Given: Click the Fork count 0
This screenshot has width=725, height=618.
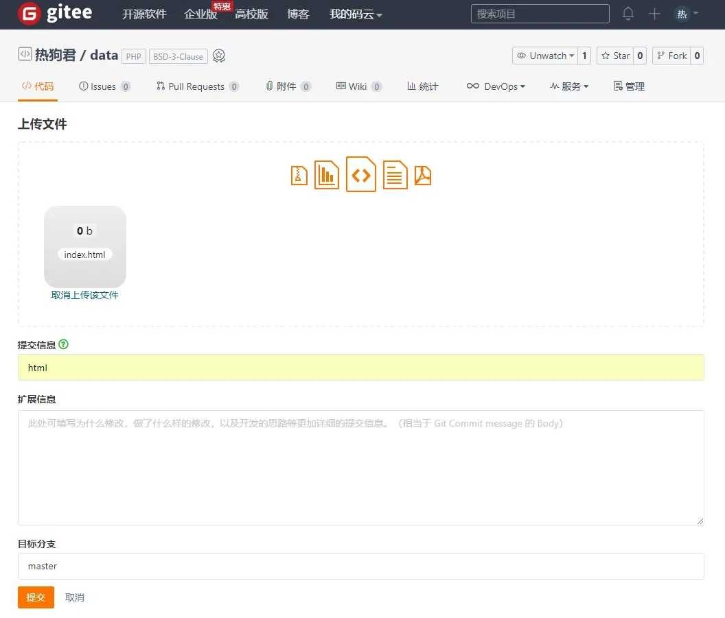Looking at the screenshot, I should [698, 56].
